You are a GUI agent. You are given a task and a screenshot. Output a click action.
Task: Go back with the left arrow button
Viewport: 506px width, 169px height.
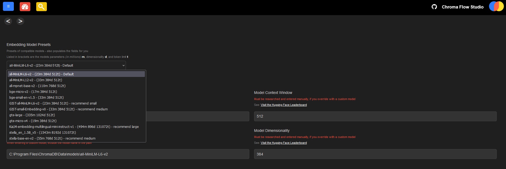click(8, 21)
